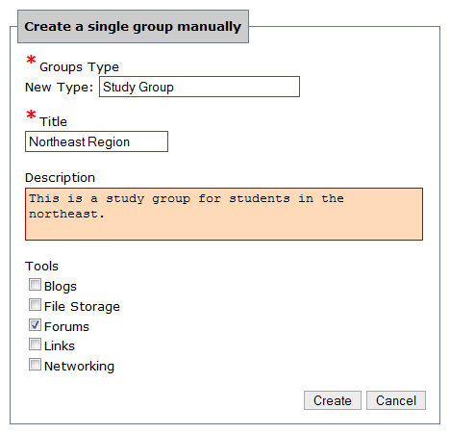Focus the New Type field containing Study Group
This screenshot has width=450, height=434.
(x=199, y=87)
